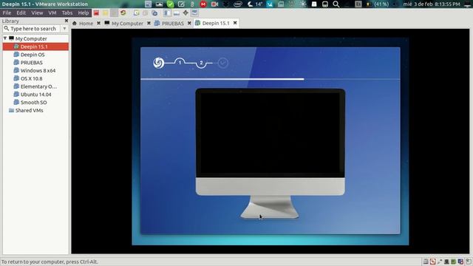The height and width of the screenshot is (266, 473).
Task: Open the snapshot manager toolbar icon
Action: [154, 13]
